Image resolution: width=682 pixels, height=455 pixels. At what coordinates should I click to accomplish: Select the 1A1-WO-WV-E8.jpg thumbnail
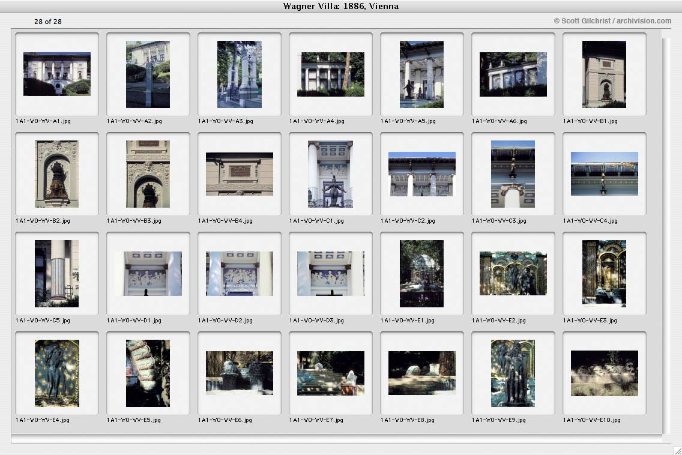tap(421, 373)
